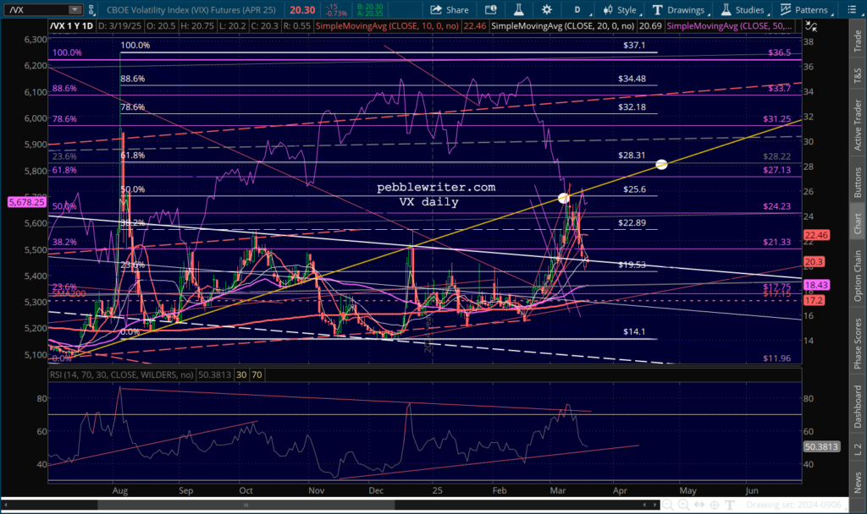Image resolution: width=867 pixels, height=514 pixels.
Task: Click the red 20.3 last price bubble
Action: click(x=814, y=262)
